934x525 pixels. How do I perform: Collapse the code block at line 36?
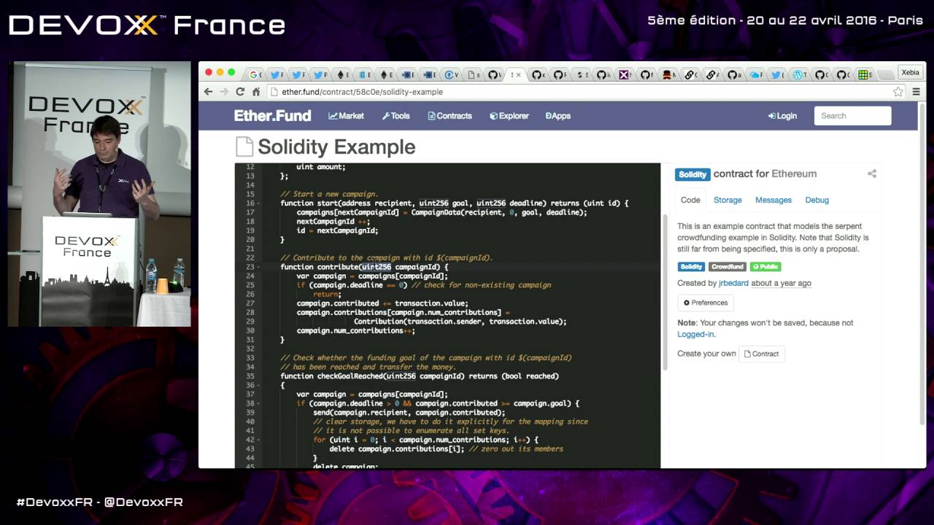258,386
